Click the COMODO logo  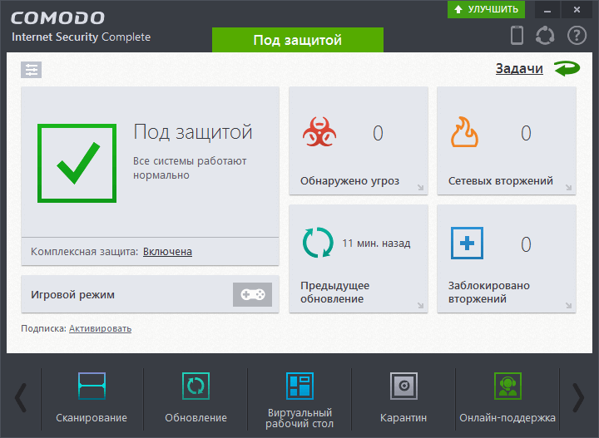57,18
